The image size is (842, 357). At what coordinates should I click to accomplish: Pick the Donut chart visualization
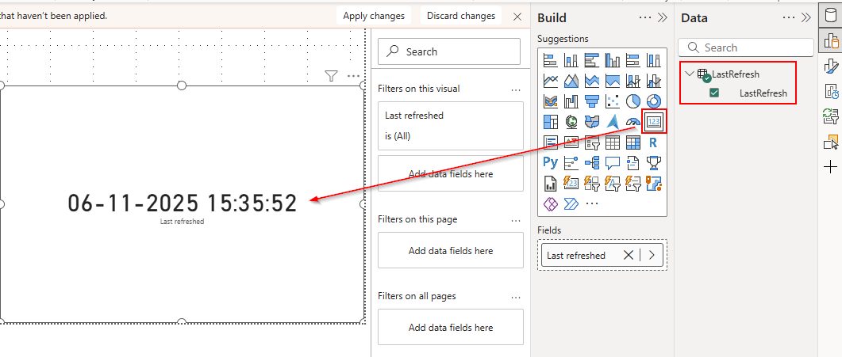click(x=654, y=101)
